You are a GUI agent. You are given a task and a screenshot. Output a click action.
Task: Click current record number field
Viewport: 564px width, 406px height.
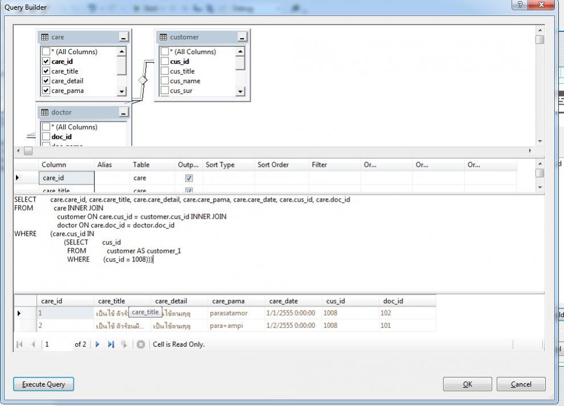click(x=56, y=345)
